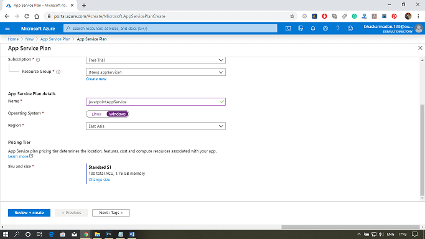Open Windows action center notifications
The width and height of the screenshot is (425, 239).
414,235
